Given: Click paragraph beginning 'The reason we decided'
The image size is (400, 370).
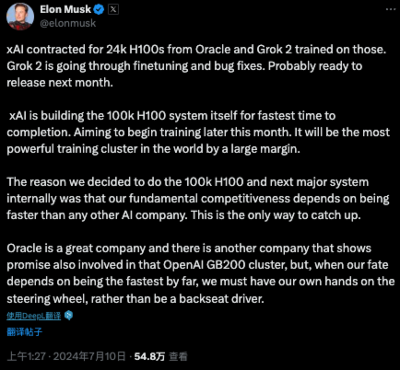Looking at the screenshot, I should pyautogui.click(x=198, y=199).
